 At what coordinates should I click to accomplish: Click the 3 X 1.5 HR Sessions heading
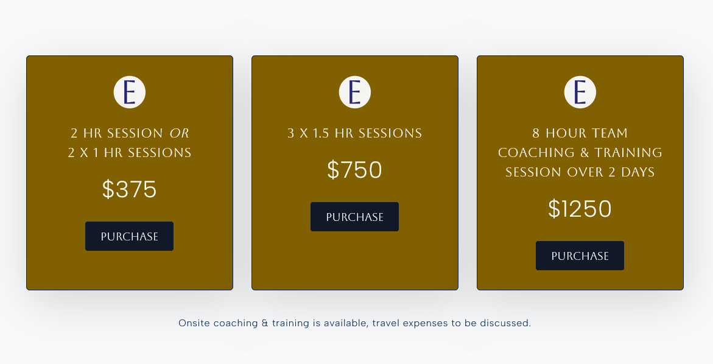point(354,133)
